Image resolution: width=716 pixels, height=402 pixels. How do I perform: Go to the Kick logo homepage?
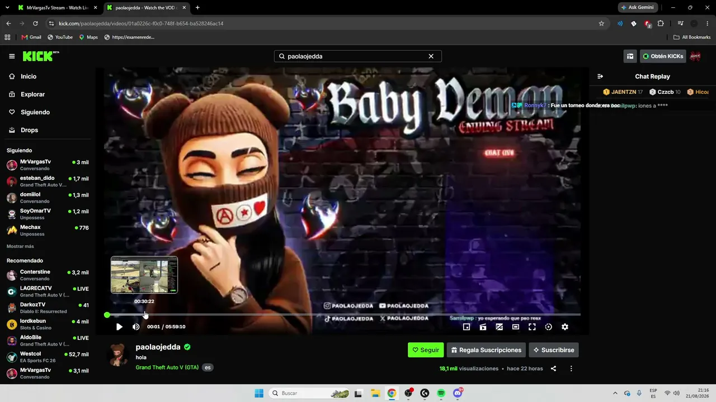[x=40, y=56]
